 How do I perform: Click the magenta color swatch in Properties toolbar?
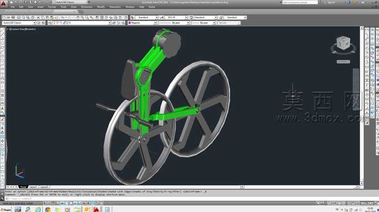pos(129,23)
